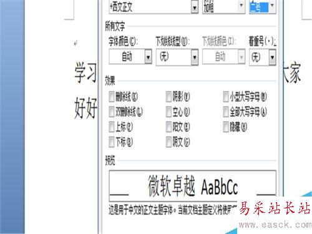This screenshot has width=312, height=234.
Task: Click the 加粗 font style field
Action: pos(220,7)
